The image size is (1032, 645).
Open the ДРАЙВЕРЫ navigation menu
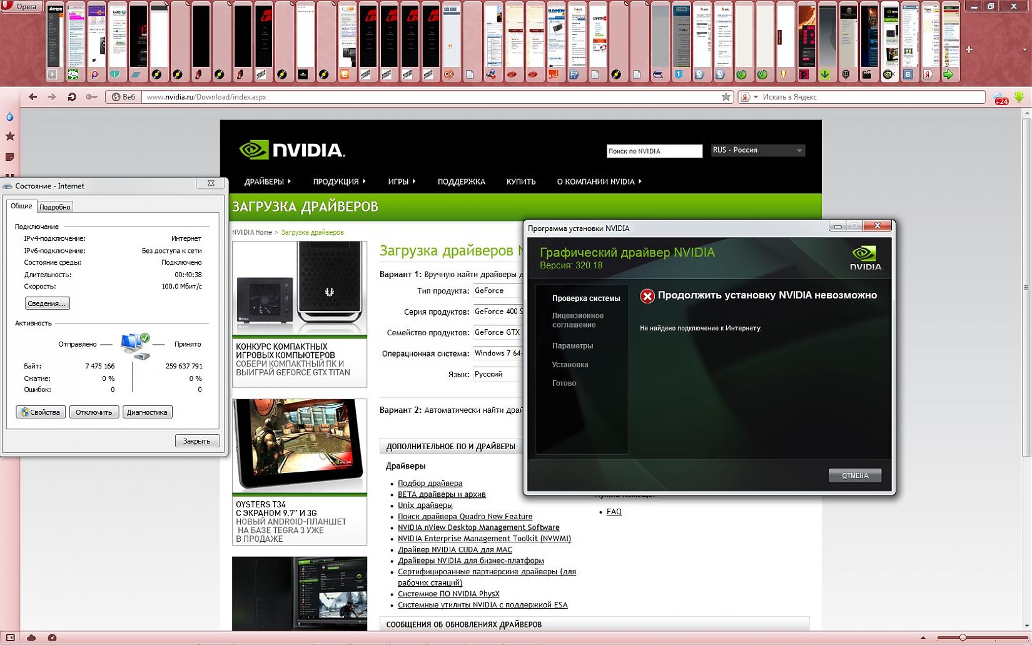click(268, 181)
